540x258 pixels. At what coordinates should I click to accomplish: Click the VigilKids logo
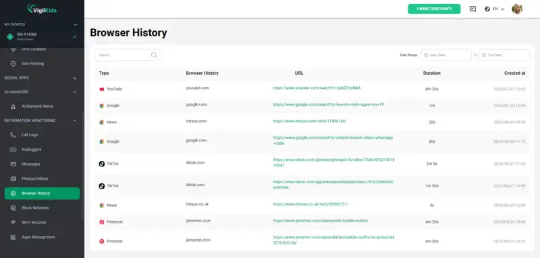click(x=42, y=9)
